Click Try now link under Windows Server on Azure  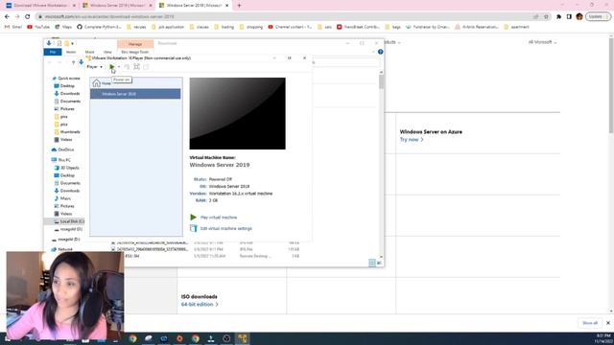tap(412, 140)
